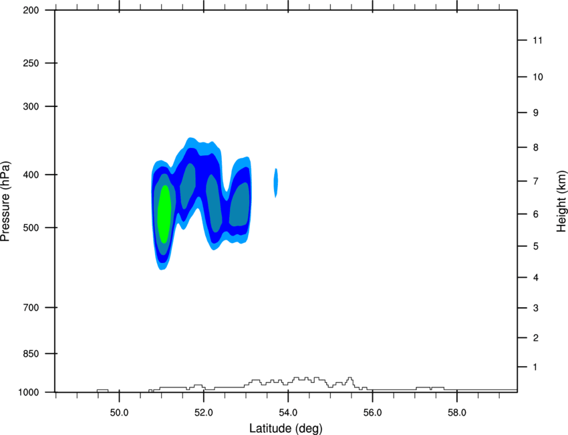The width and height of the screenshot is (568, 435).
Task: Pick the 3 km height label
Action: (535, 308)
